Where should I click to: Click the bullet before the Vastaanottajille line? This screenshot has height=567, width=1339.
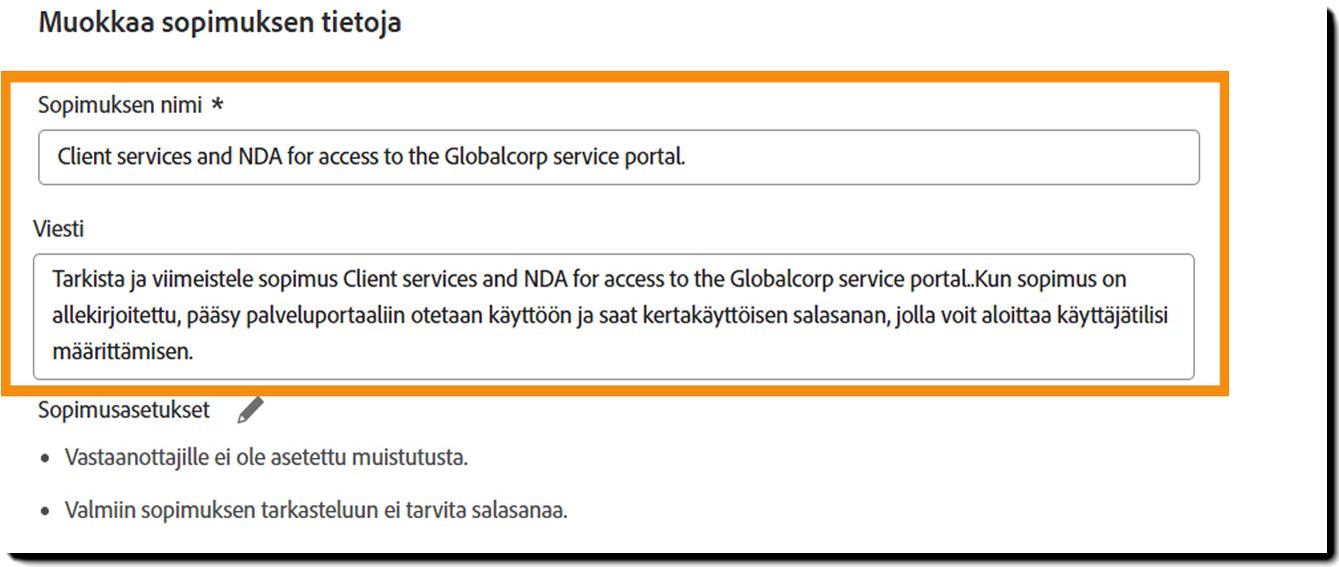pos(46,460)
